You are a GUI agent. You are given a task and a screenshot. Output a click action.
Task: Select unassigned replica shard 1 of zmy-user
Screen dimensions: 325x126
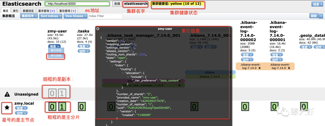click(x=62, y=94)
